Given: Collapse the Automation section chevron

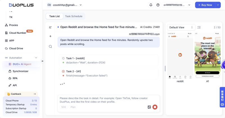Looking at the screenshot, I should click(36, 58).
